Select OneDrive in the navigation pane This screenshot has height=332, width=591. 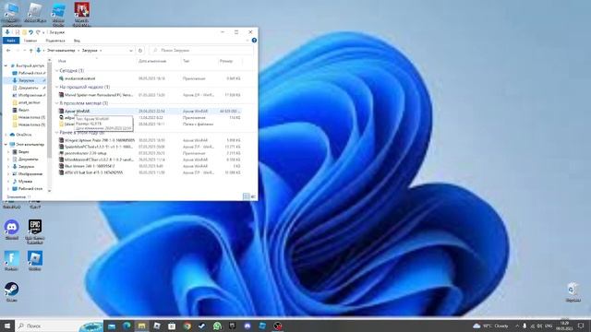point(24,135)
